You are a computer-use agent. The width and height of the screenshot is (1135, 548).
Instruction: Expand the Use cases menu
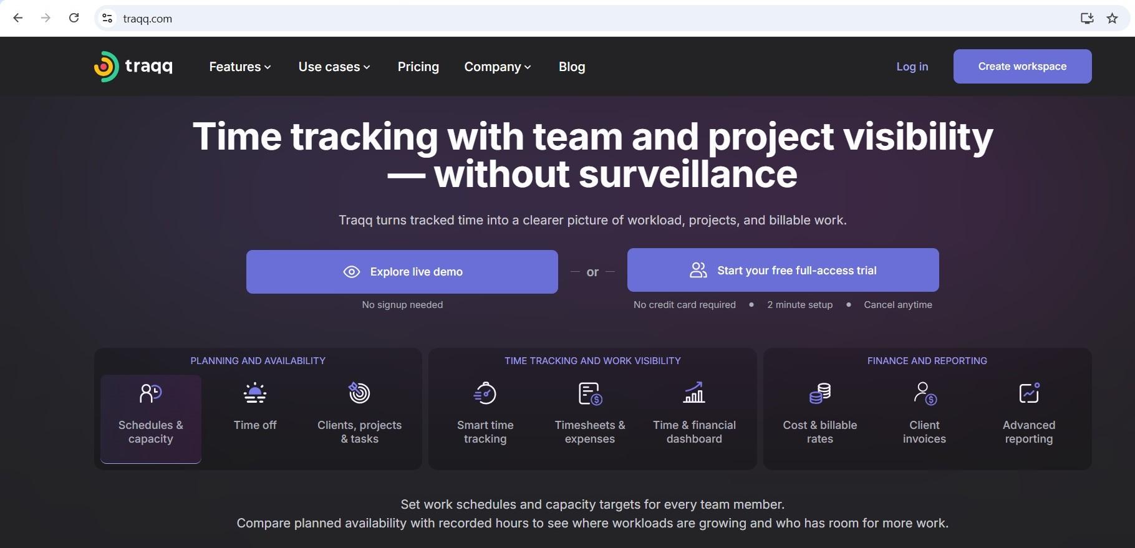click(x=334, y=67)
